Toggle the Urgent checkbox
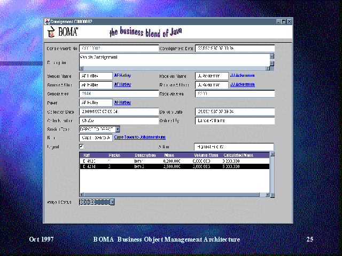This screenshot has width=342, height=256. coord(81,146)
